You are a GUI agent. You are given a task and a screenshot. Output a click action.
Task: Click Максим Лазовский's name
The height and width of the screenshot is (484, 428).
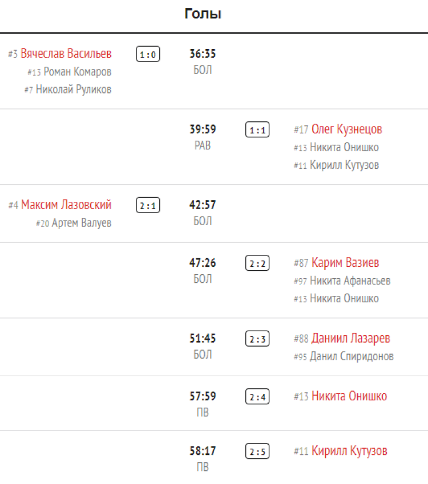click(66, 205)
